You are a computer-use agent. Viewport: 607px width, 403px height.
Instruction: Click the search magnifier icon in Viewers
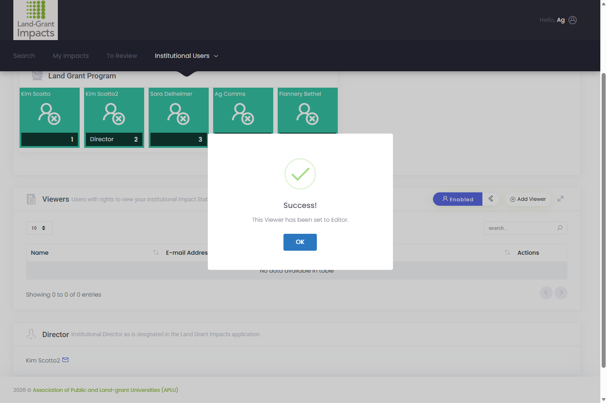click(560, 228)
